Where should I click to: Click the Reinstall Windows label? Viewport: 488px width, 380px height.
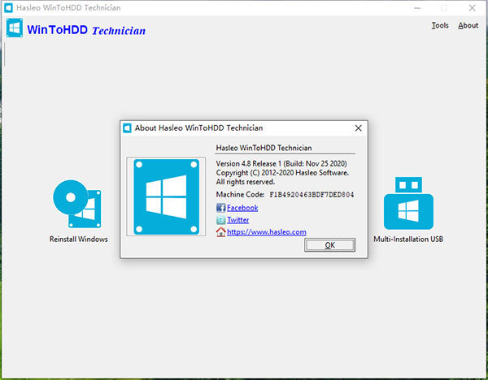78,239
